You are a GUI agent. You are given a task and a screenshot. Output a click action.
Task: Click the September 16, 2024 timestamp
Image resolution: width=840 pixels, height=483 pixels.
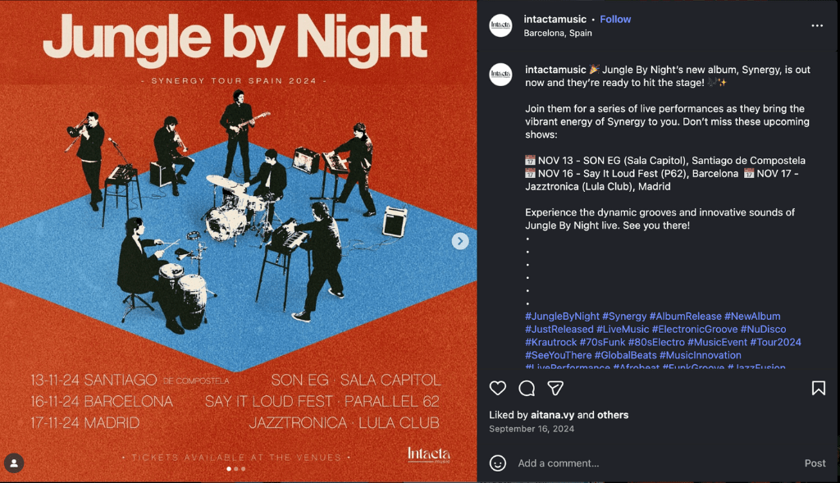pyautogui.click(x=532, y=429)
